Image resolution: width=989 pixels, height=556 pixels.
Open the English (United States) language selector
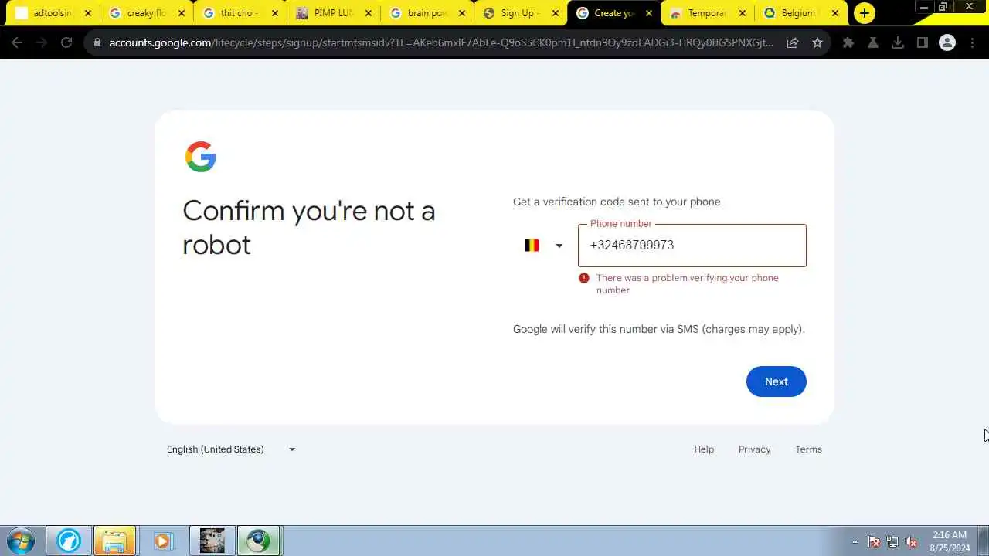(230, 449)
